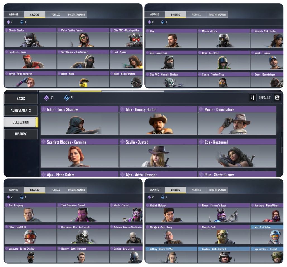This screenshot has width=287, height=267.
Task: Click the diamond icon on Zoe - Nocturnal
Action: [201, 142]
